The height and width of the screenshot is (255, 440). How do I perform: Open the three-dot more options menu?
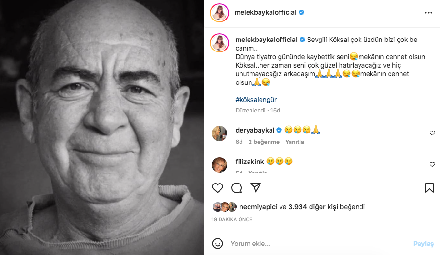tap(429, 13)
